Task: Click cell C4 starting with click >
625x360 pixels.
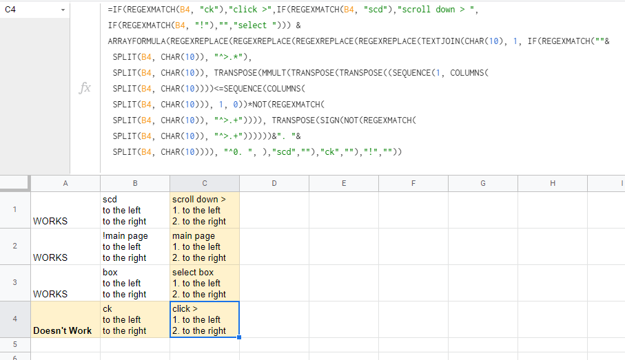Action: pyautogui.click(x=205, y=319)
